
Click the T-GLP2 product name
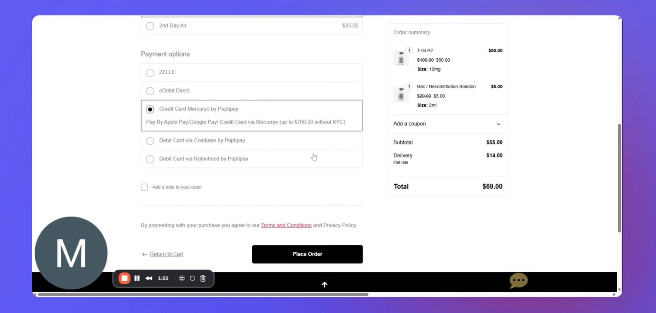pyautogui.click(x=425, y=50)
